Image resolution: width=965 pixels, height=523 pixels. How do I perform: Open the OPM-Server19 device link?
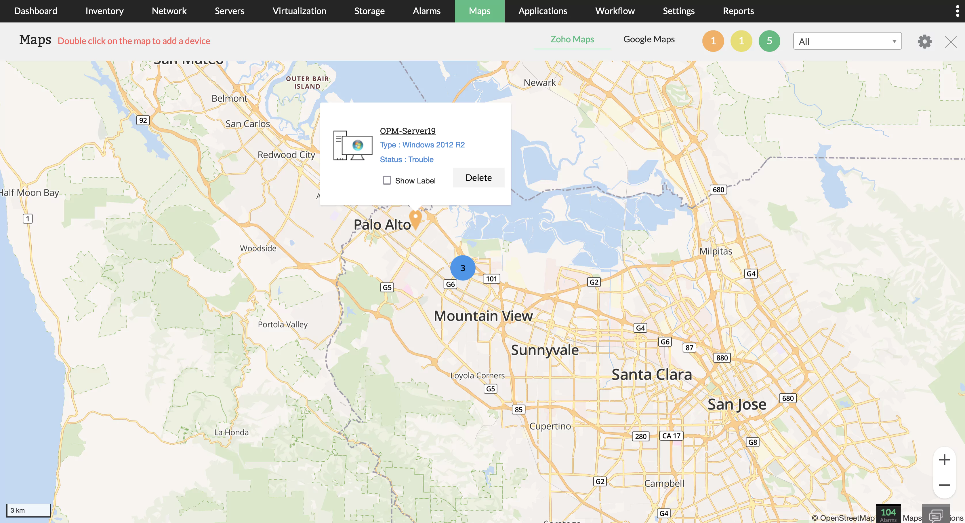pos(408,131)
